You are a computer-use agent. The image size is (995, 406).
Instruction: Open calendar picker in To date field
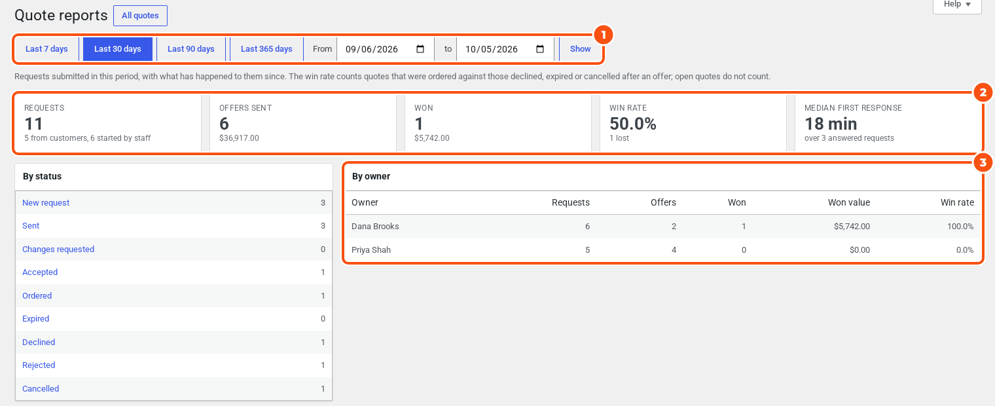tap(540, 49)
